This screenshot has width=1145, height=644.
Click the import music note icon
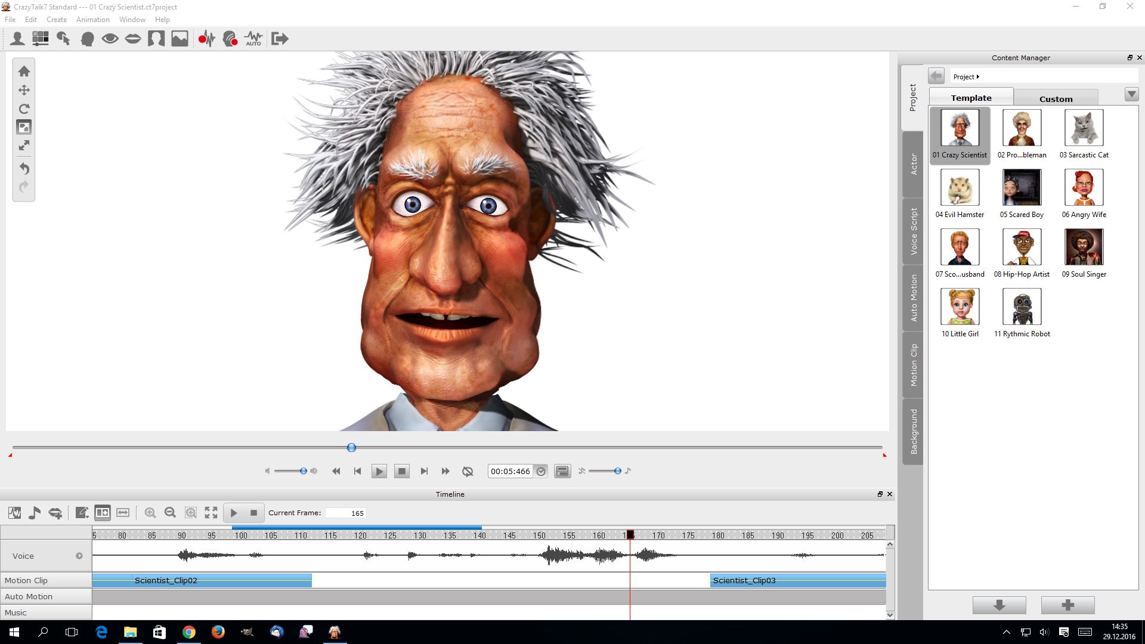[35, 513]
